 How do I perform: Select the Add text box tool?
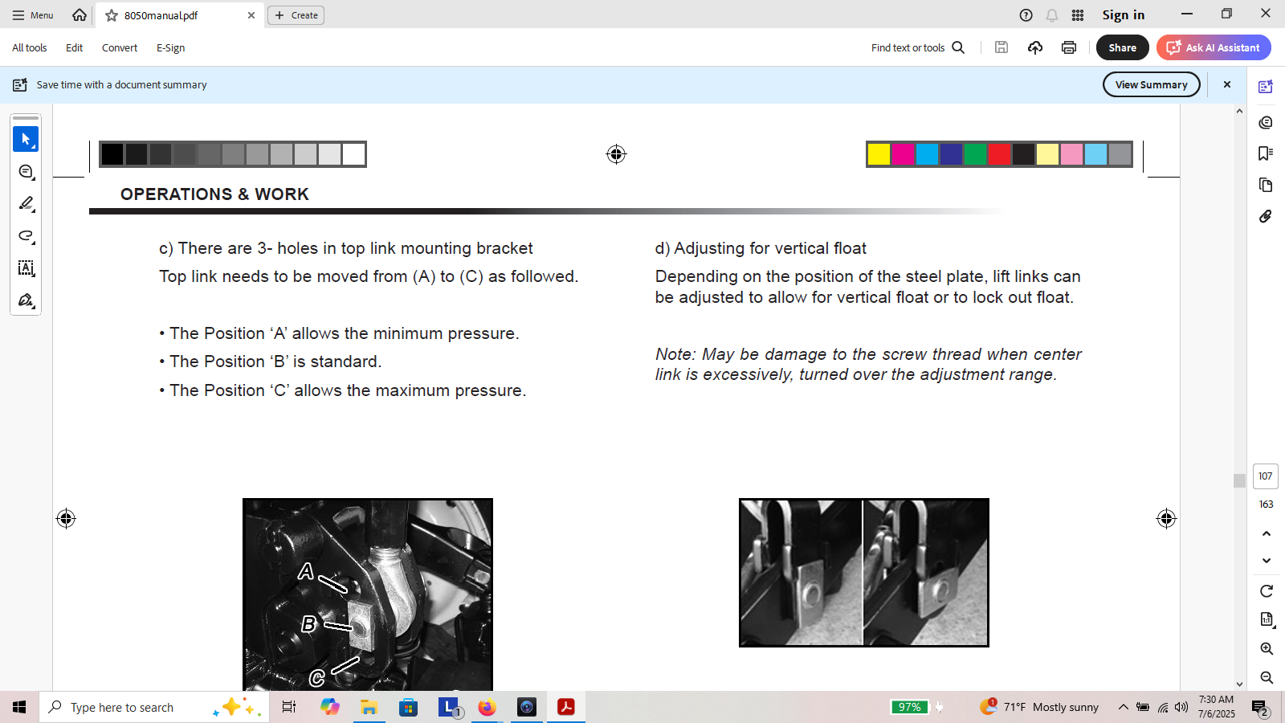pos(26,268)
